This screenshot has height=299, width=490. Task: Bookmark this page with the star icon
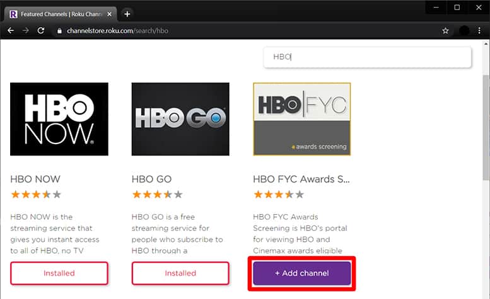(445, 31)
